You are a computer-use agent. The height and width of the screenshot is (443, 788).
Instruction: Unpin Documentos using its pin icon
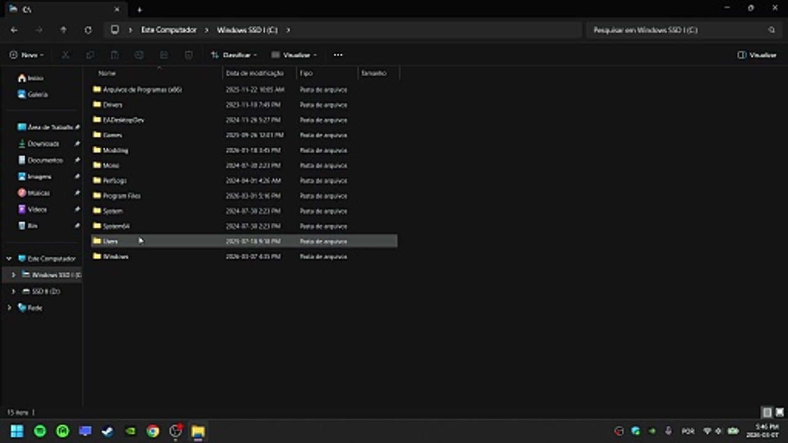click(x=77, y=160)
